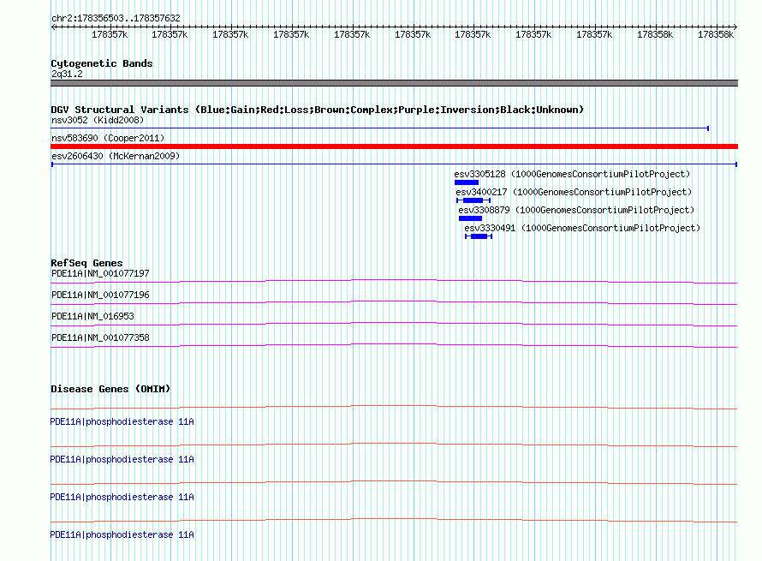The image size is (762, 561).
Task: Click the RefSeq Genes track heading
Action: (86, 263)
